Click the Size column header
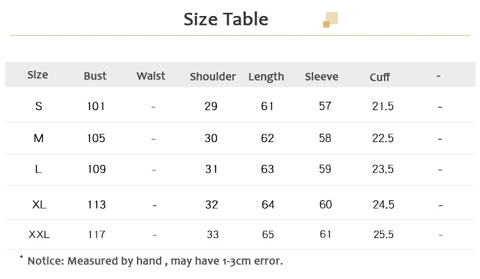 (x=38, y=75)
